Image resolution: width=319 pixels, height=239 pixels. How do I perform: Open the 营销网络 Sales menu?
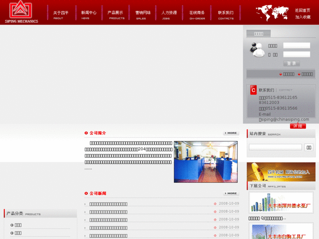[143, 15]
